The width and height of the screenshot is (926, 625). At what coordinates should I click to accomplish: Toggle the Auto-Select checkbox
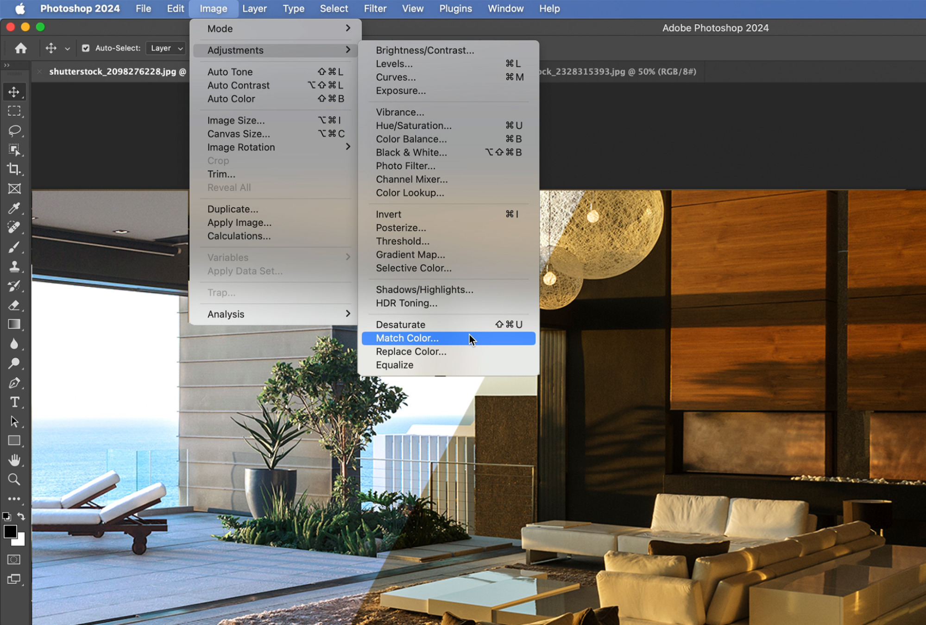[x=86, y=48]
